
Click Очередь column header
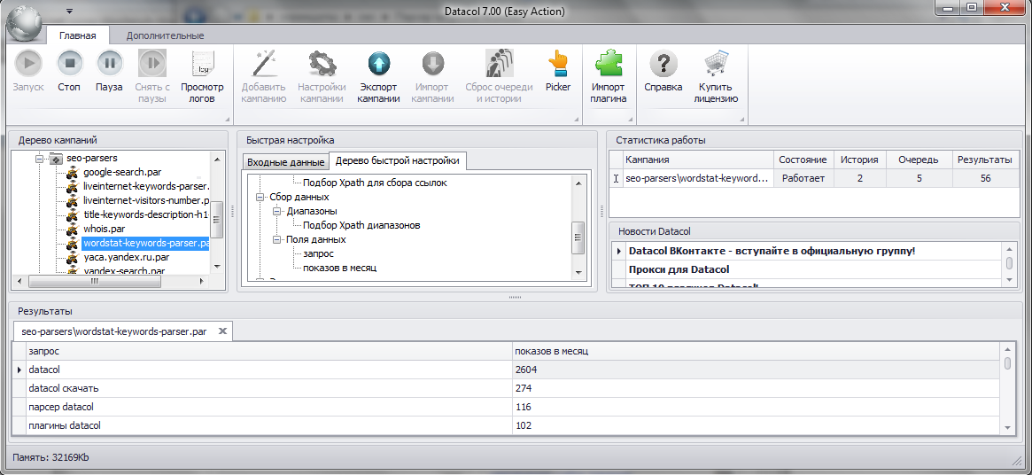tap(919, 160)
